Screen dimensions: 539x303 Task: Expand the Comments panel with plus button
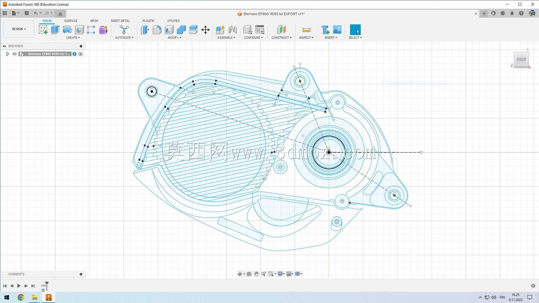81,274
